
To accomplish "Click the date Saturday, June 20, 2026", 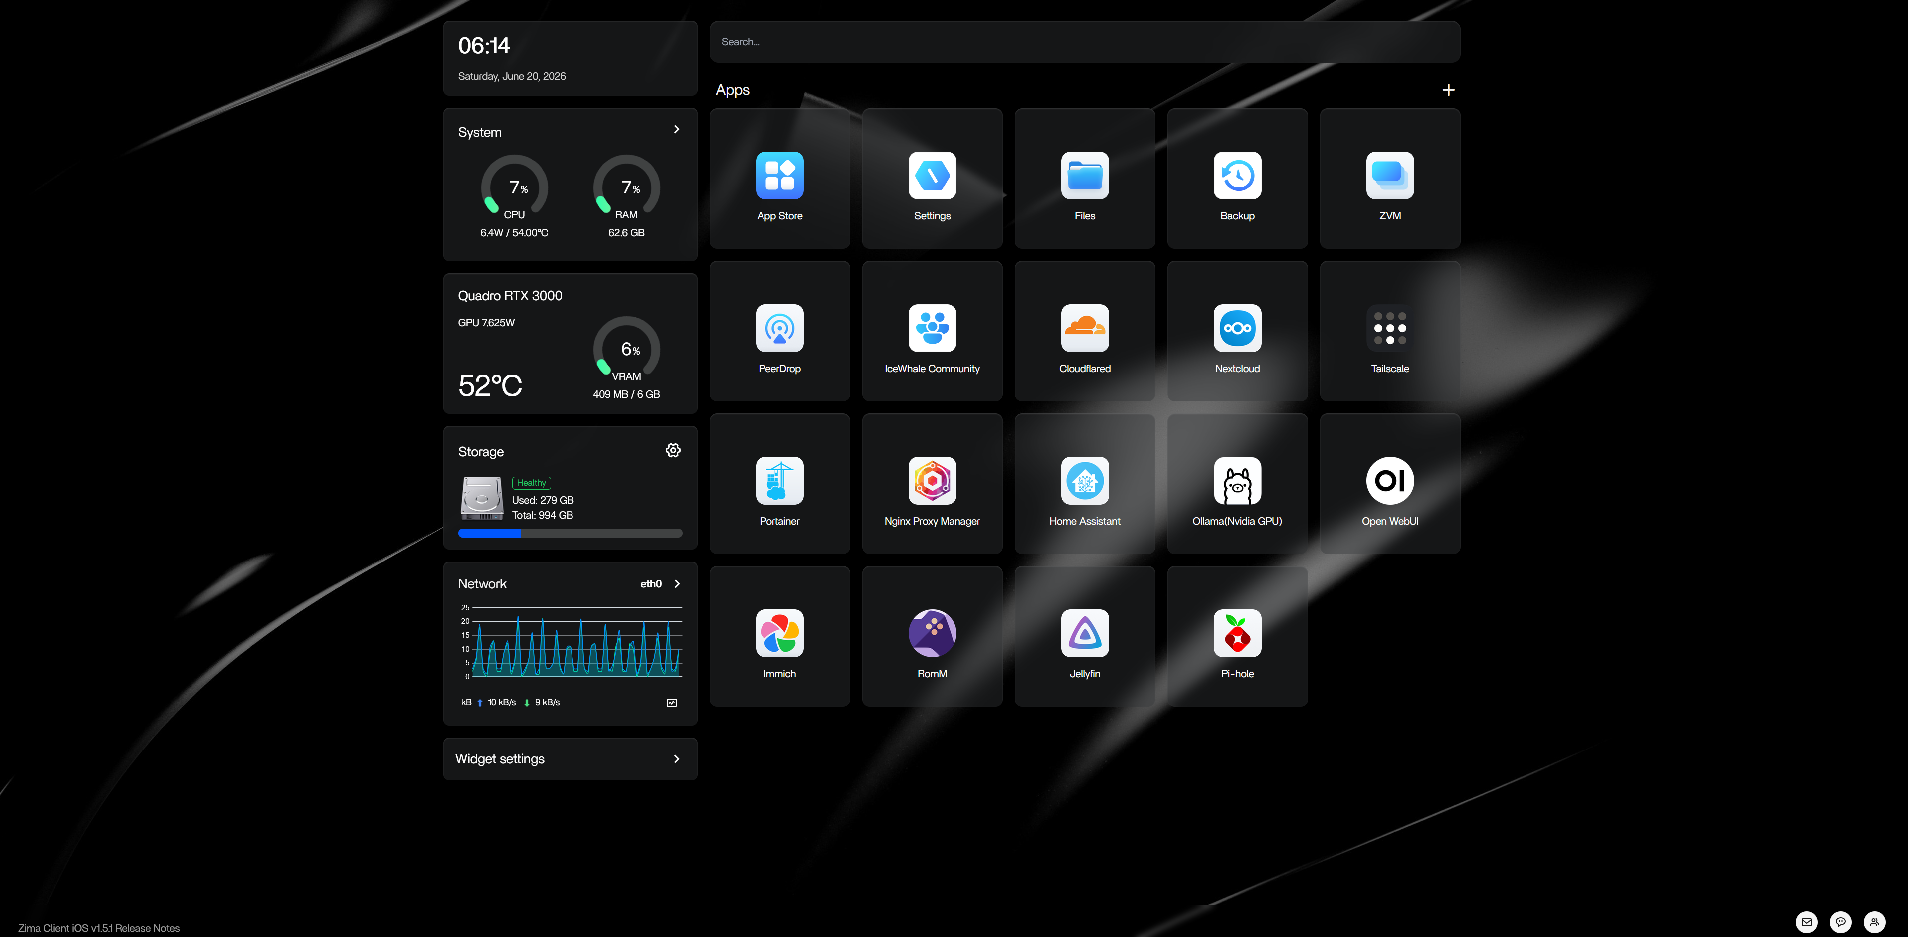I will click(x=511, y=76).
